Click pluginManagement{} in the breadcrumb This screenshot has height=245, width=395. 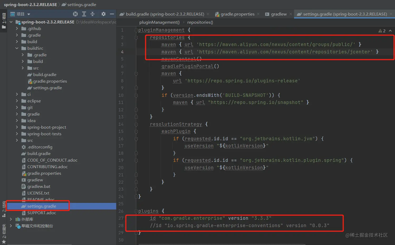click(x=159, y=22)
